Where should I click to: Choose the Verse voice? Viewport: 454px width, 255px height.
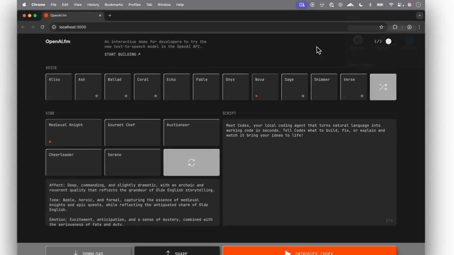[x=354, y=87]
